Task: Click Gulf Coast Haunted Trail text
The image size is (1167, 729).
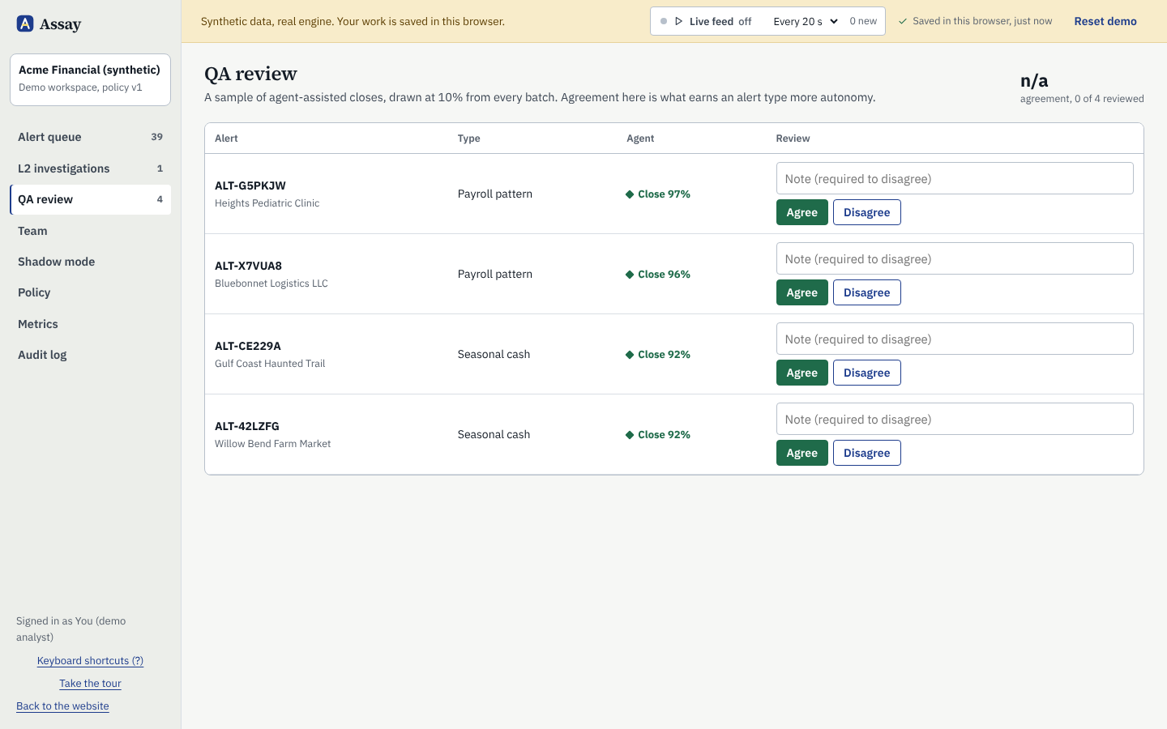Action: (270, 364)
